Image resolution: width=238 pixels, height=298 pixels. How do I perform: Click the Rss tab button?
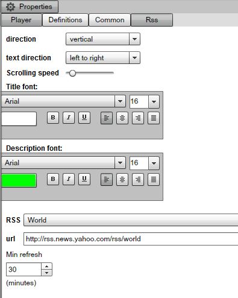(x=152, y=20)
